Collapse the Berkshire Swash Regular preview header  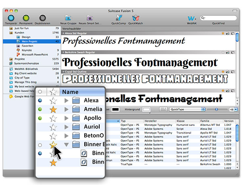click(63, 52)
